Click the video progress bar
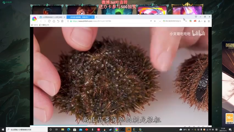 pyautogui.click(x=121, y=126)
